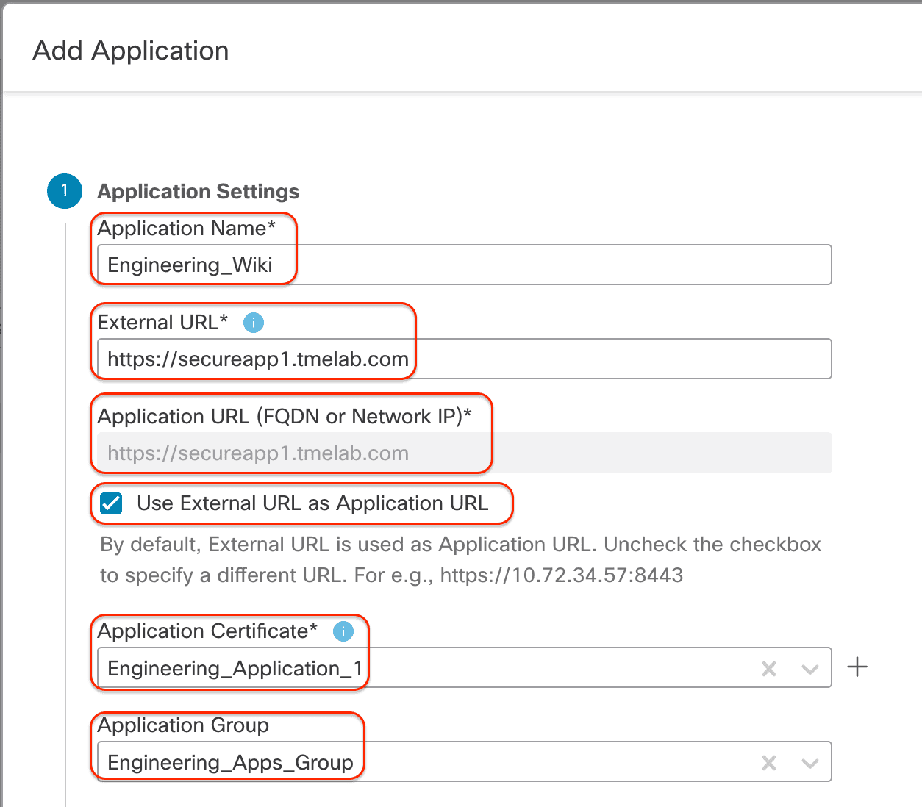
Task: Open the Application Certificate info tooltip icon
Action: point(343,631)
